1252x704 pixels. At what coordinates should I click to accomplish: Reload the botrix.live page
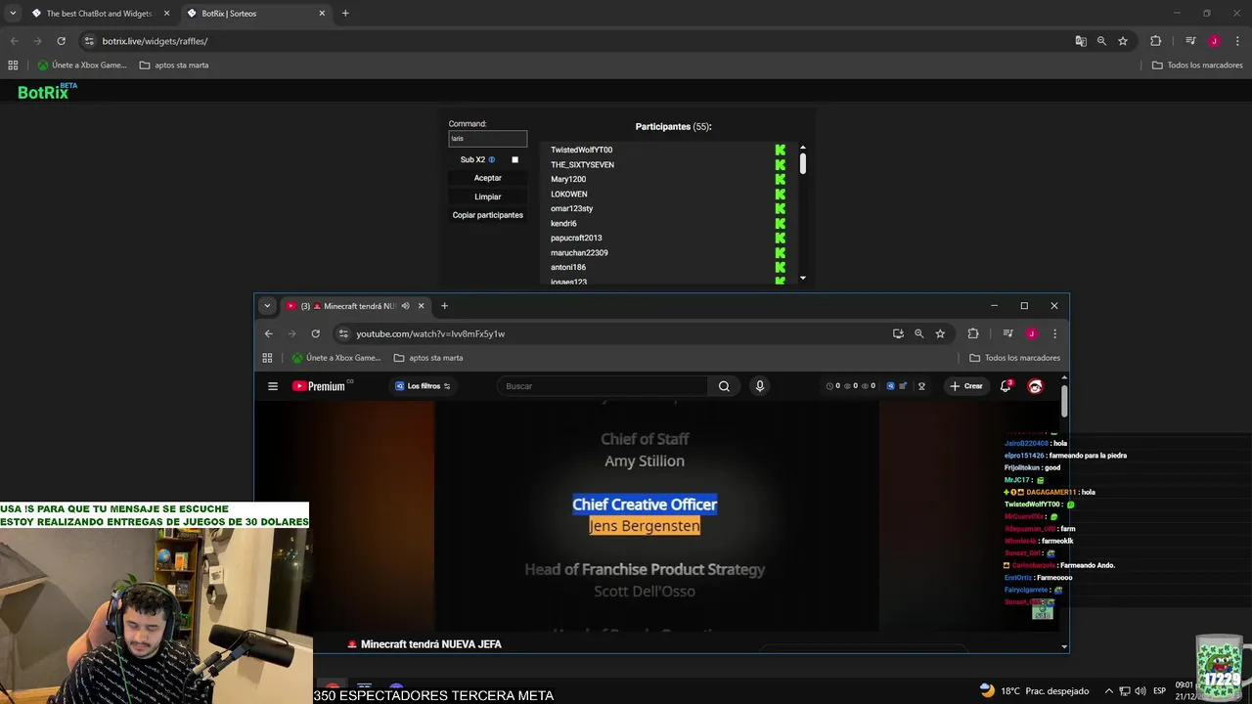pyautogui.click(x=61, y=41)
